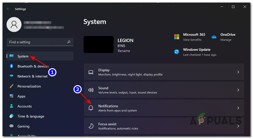Click the back arrow beside Settings
The image size is (253, 139).
(x=9, y=9)
